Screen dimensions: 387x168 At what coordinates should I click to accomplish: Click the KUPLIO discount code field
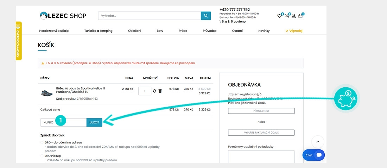[x=63, y=122]
